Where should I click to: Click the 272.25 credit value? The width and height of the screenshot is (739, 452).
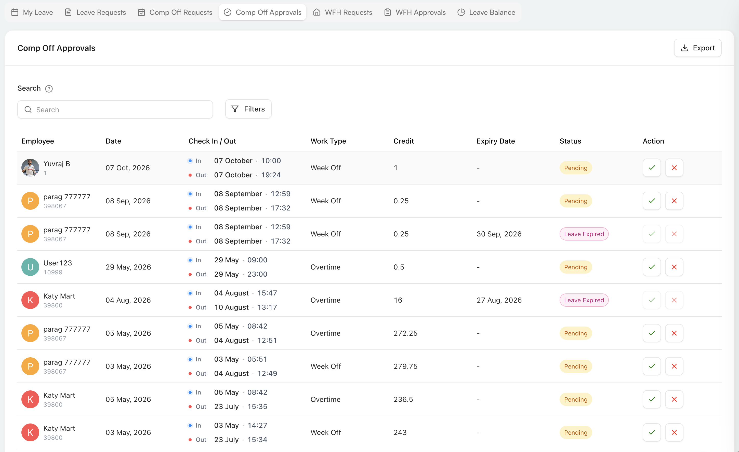pos(405,333)
